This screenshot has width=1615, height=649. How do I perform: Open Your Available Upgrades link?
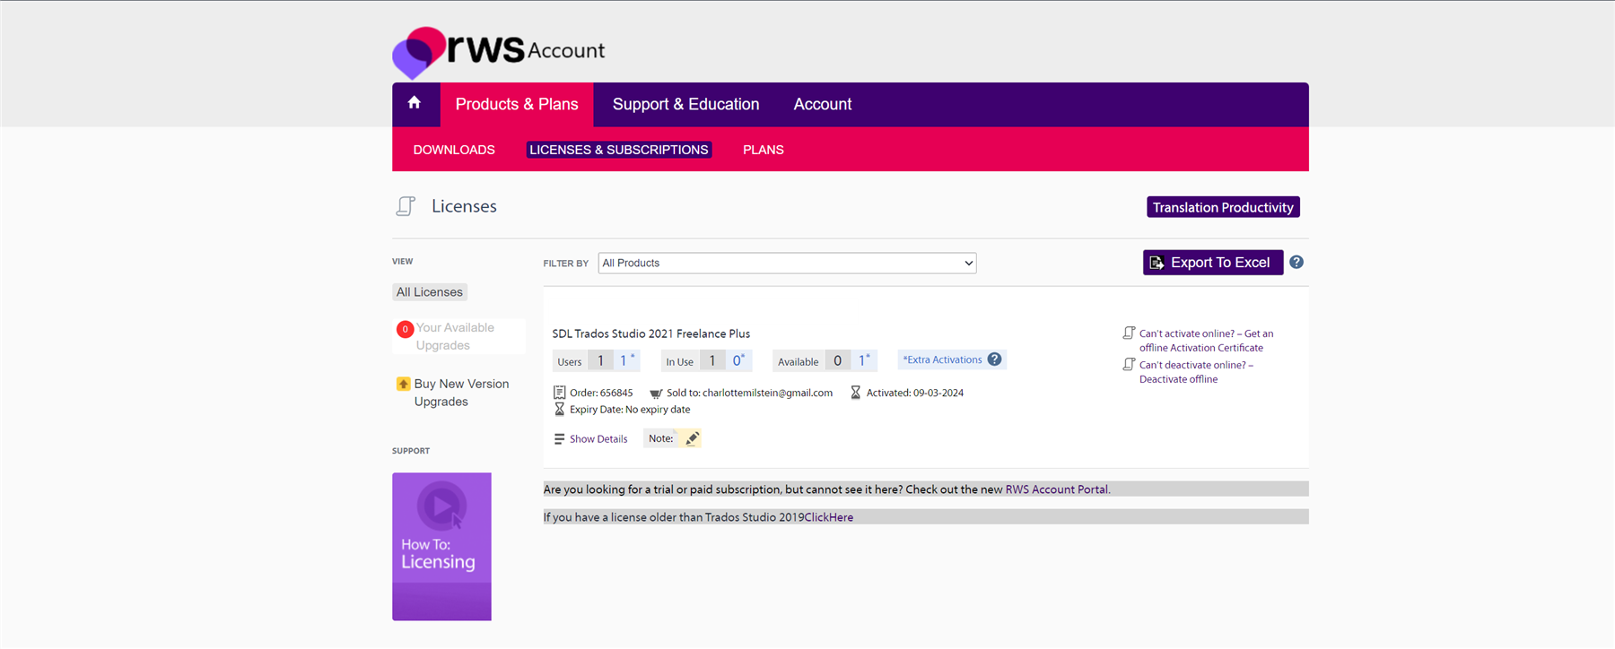pyautogui.click(x=455, y=336)
